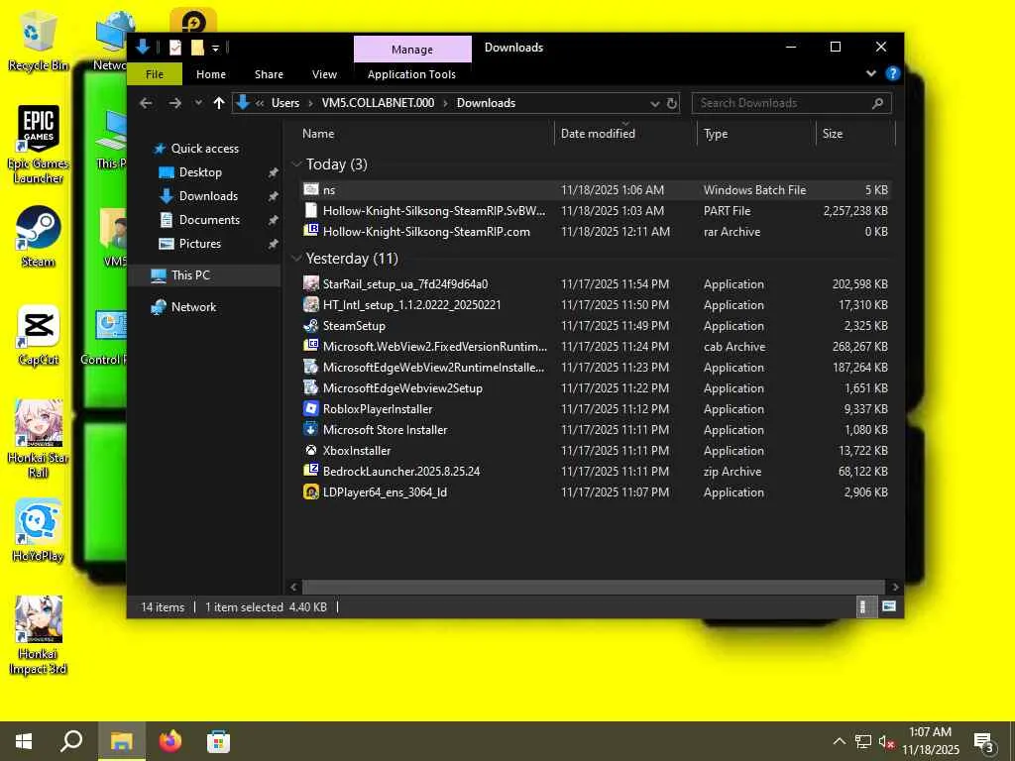Select HT_Intl_setup_1.1.2.0222_20250221 installer
Viewport: 1015px width, 761px height.
(595, 305)
